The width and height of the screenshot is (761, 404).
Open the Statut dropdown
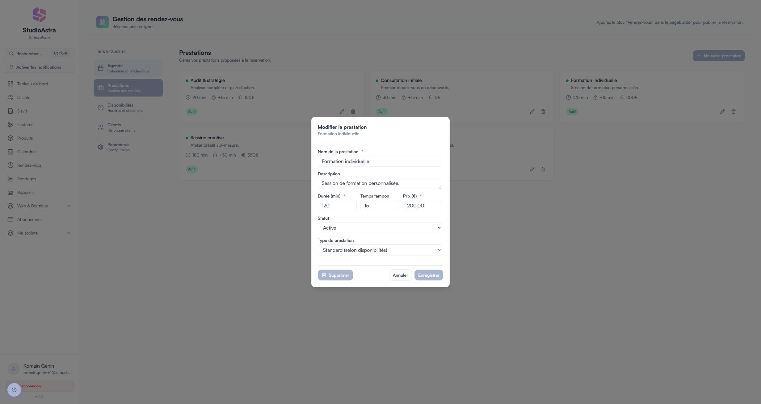[x=380, y=228]
